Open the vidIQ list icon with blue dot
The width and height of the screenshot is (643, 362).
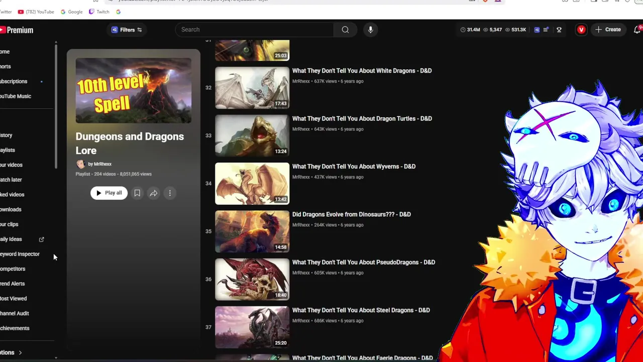coord(546,30)
